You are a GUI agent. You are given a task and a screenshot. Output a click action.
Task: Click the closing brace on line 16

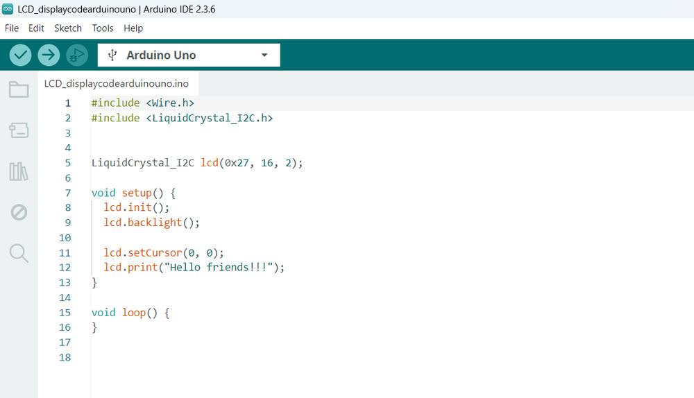[94, 328]
